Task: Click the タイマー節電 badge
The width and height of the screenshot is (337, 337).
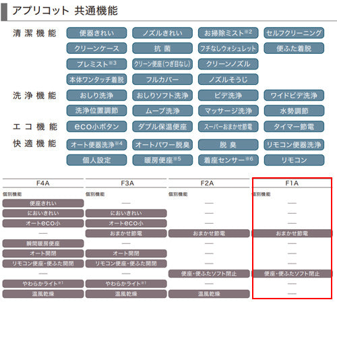Action: point(294,127)
